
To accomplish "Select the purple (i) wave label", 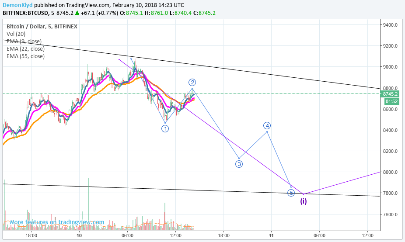I will [304, 201].
